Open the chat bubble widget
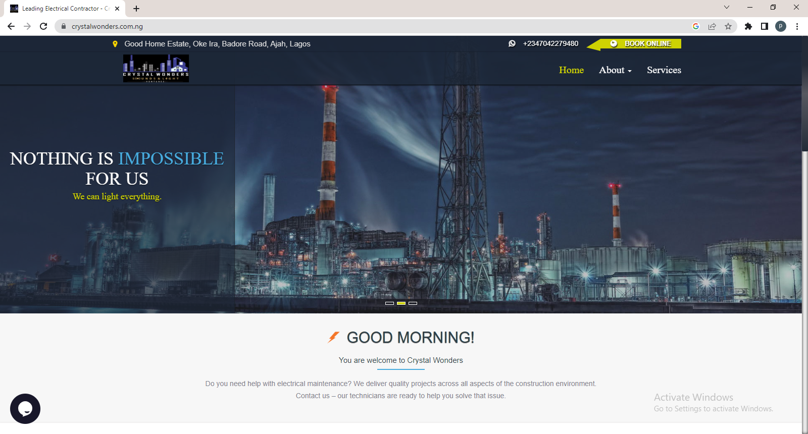The image size is (808, 434). tap(25, 409)
